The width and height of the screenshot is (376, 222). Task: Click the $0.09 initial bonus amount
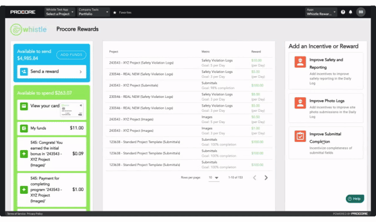(x=78, y=154)
